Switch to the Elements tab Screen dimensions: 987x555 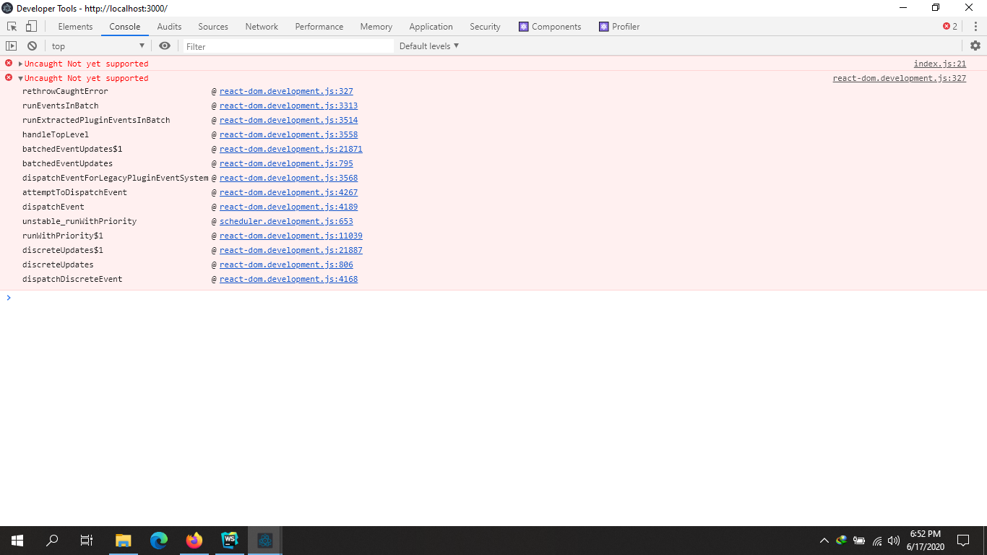75,27
